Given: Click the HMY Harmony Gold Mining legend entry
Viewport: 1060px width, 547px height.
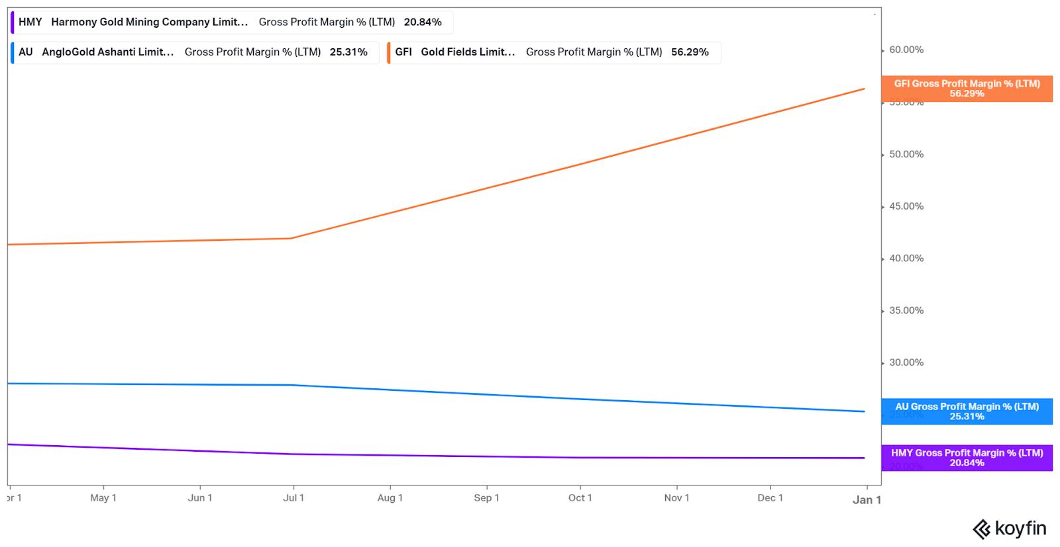Looking at the screenshot, I should pos(232,22).
